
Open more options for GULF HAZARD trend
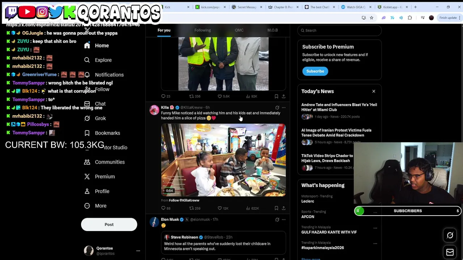[375, 228]
